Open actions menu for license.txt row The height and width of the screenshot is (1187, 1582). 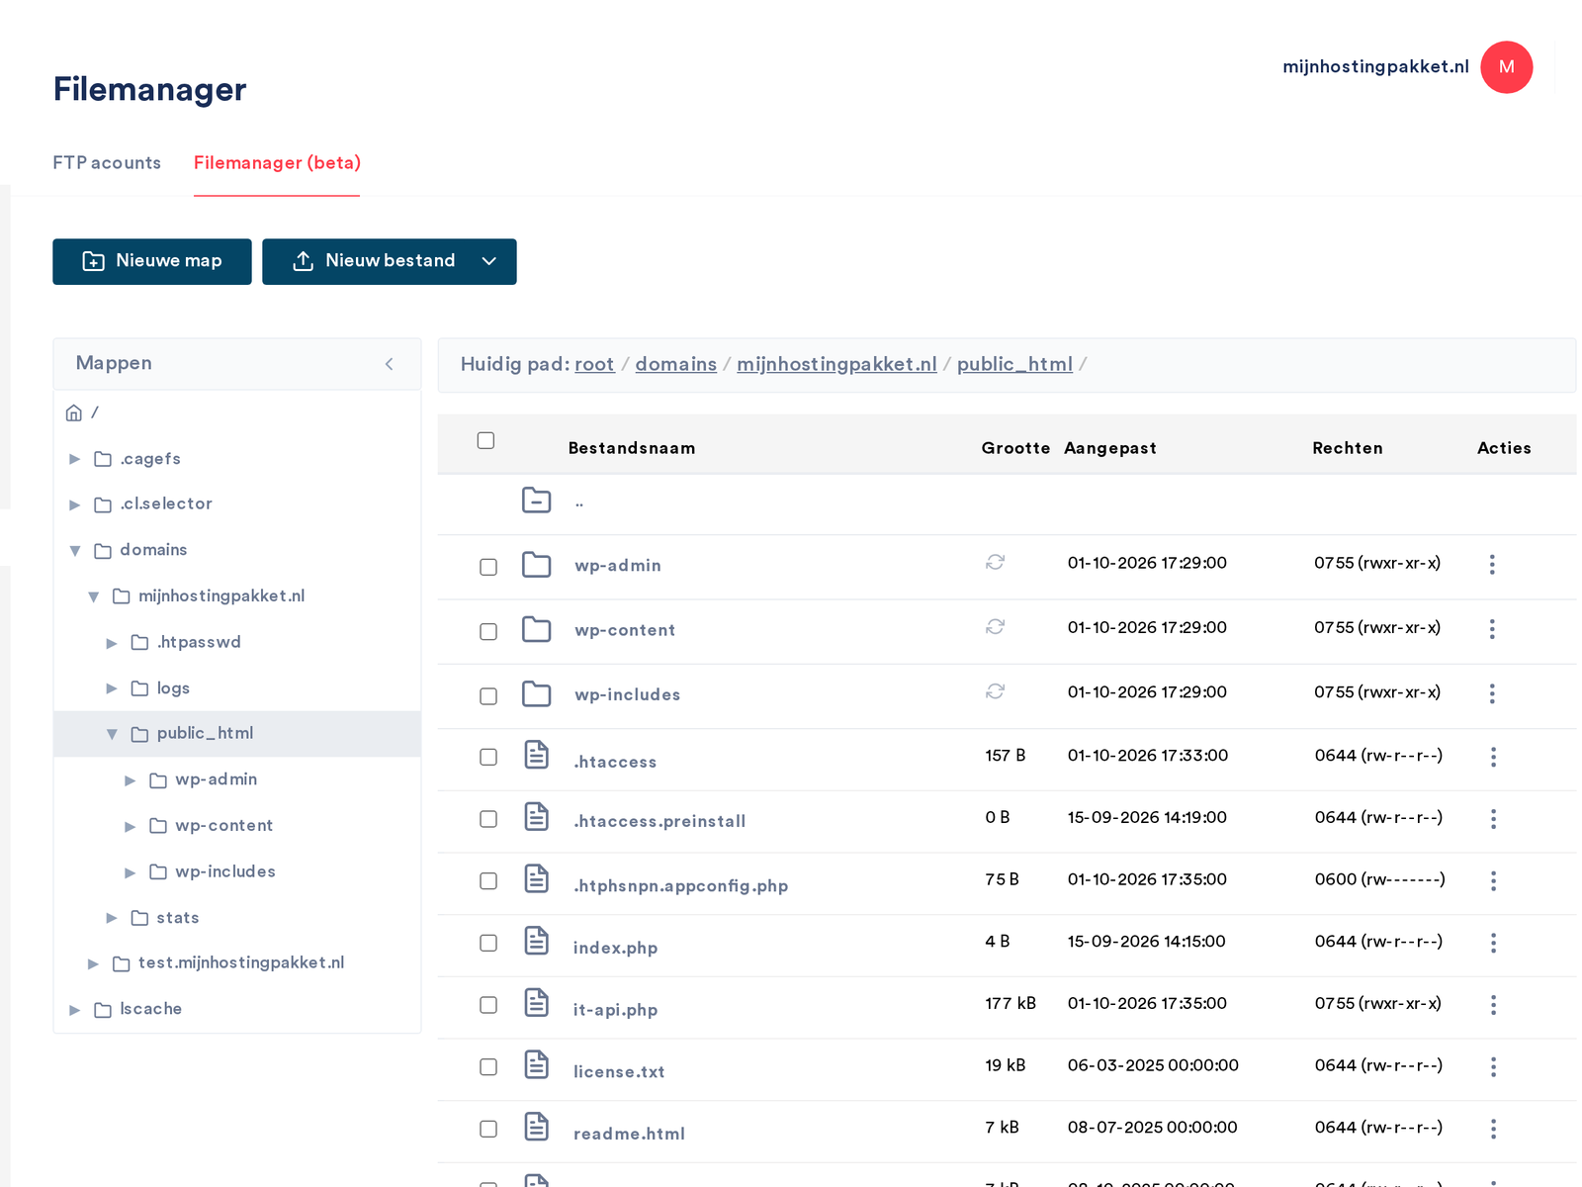tap(1493, 1066)
